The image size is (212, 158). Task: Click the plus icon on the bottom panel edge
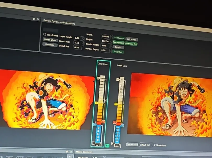pyautogui.click(x=70, y=156)
